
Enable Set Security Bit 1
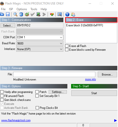pyautogui.click(x=37, y=96)
